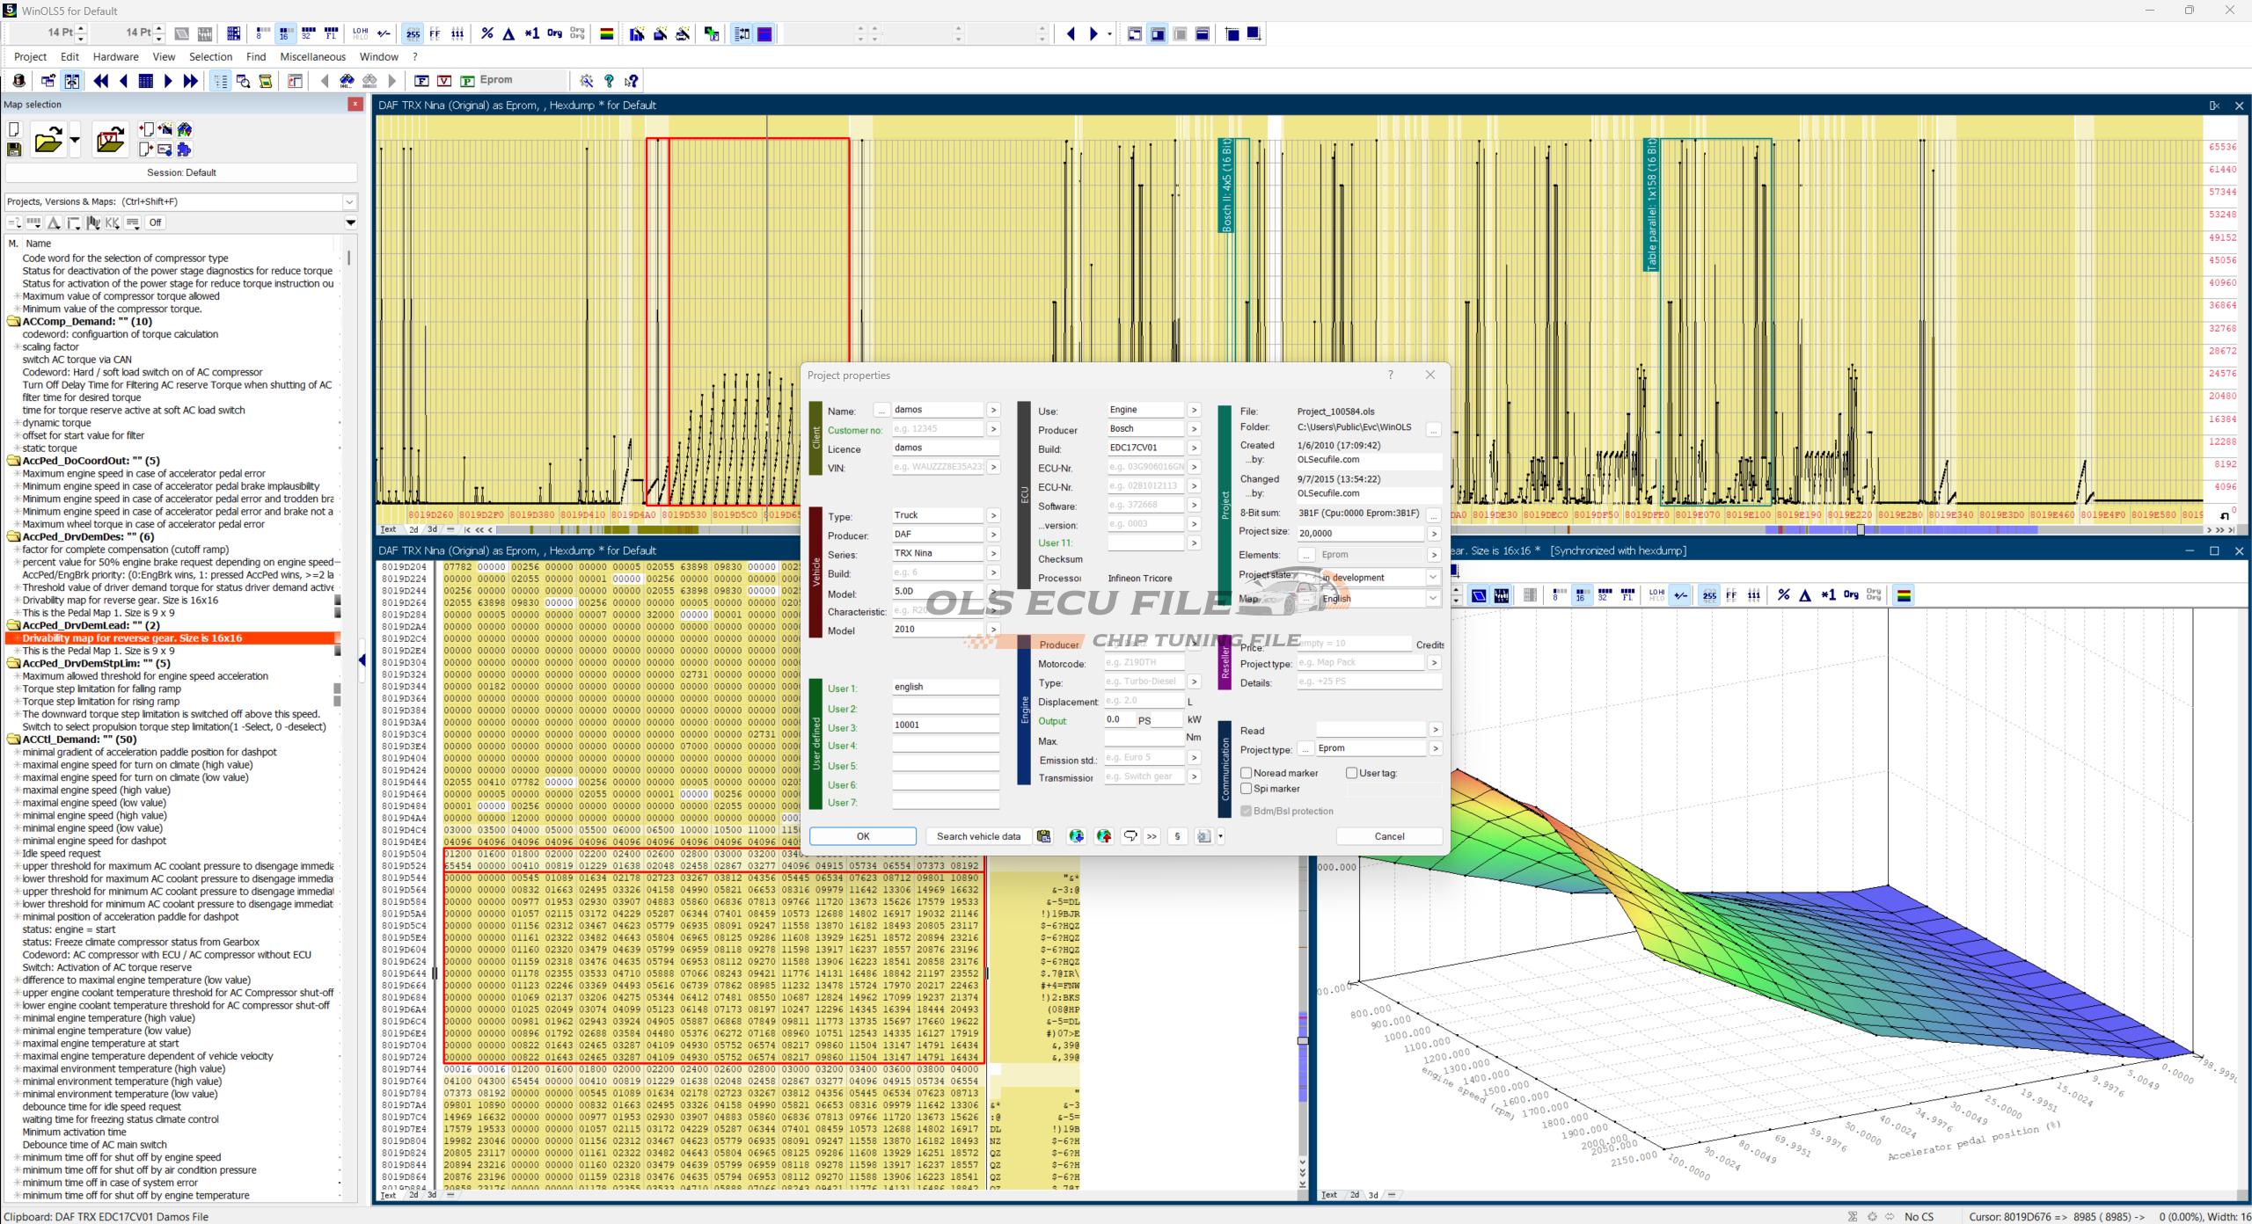Click the percent display toolbar icon
This screenshot has width=2252, height=1224.
coord(487,33)
